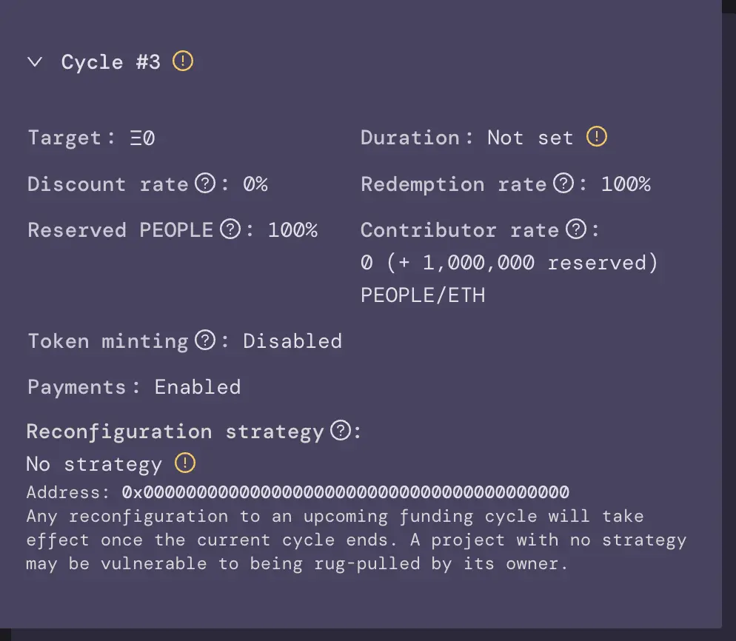Viewport: 736px width, 641px height.
Task: Select the PEOPLE/ETH pair label
Action: pyautogui.click(x=422, y=295)
